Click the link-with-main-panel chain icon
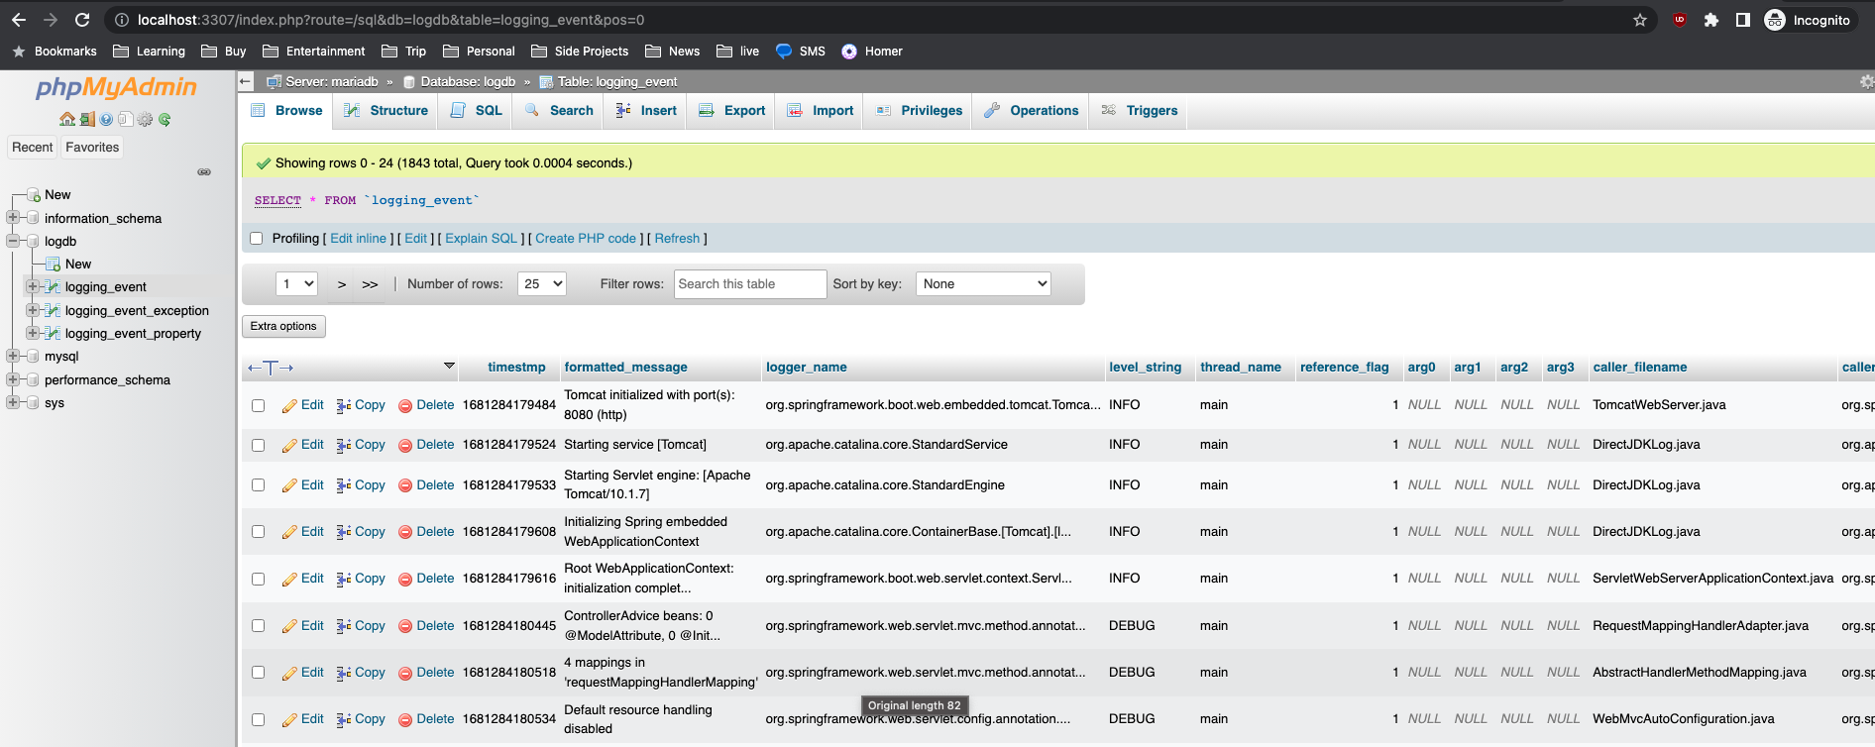The height and width of the screenshot is (747, 1875). coord(204,171)
